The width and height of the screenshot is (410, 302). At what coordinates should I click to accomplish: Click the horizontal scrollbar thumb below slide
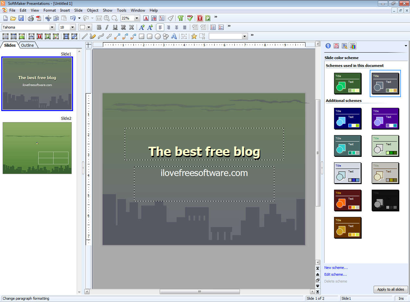[x=200, y=292]
